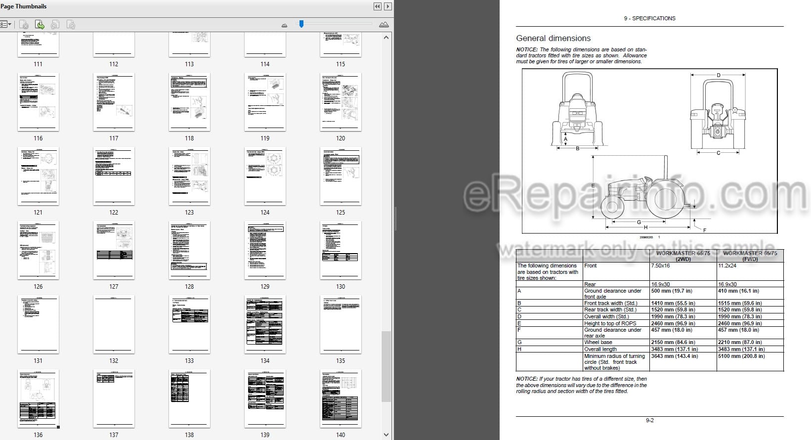Go to page 128 thumbnail

click(x=189, y=250)
